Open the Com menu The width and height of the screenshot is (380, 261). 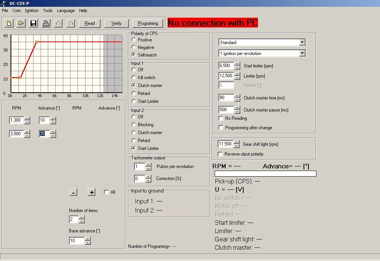click(x=17, y=11)
